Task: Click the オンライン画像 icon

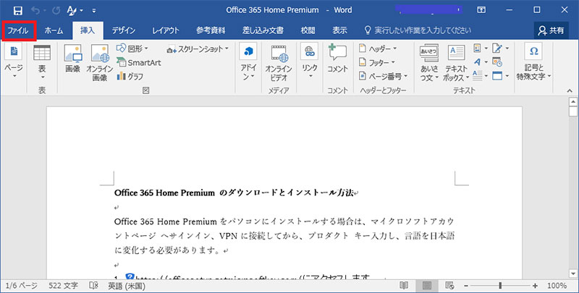Action: [100, 63]
